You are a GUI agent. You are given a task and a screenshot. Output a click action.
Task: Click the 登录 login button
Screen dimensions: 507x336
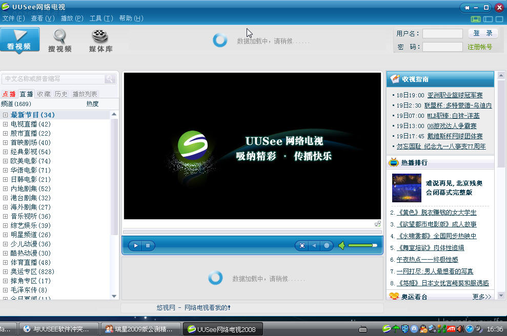(x=483, y=33)
